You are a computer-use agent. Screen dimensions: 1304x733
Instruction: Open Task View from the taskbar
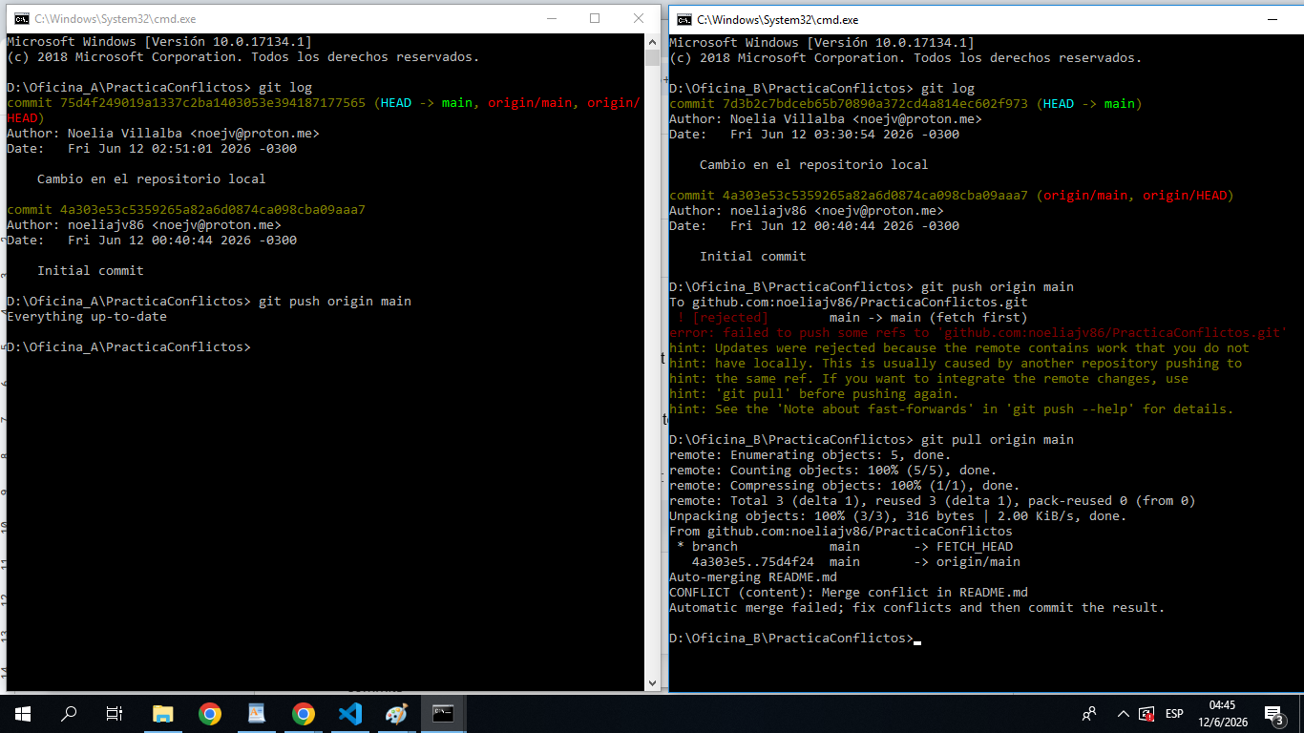(x=115, y=713)
